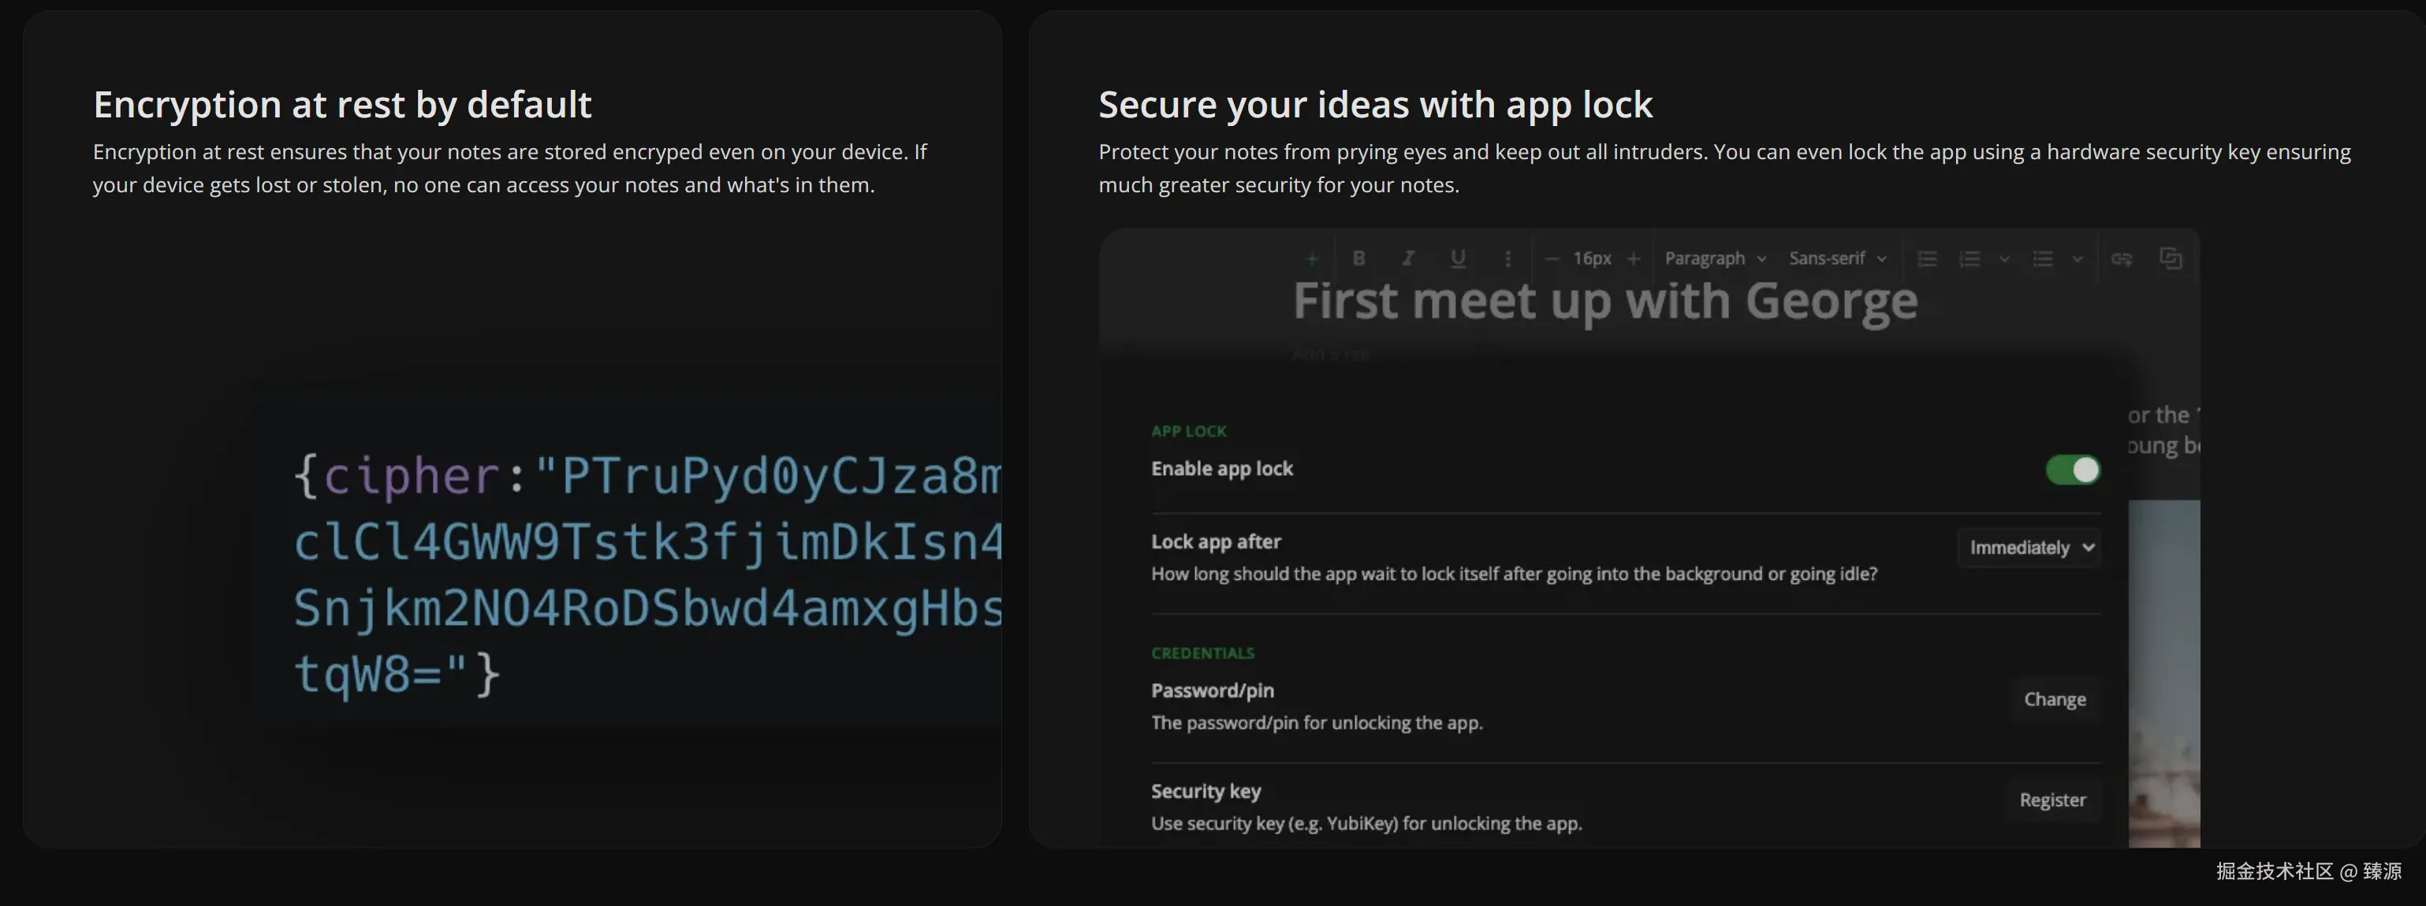Screen dimensions: 2426x906
Task: Click the copy icon at toolbar end
Action: click(2171, 258)
